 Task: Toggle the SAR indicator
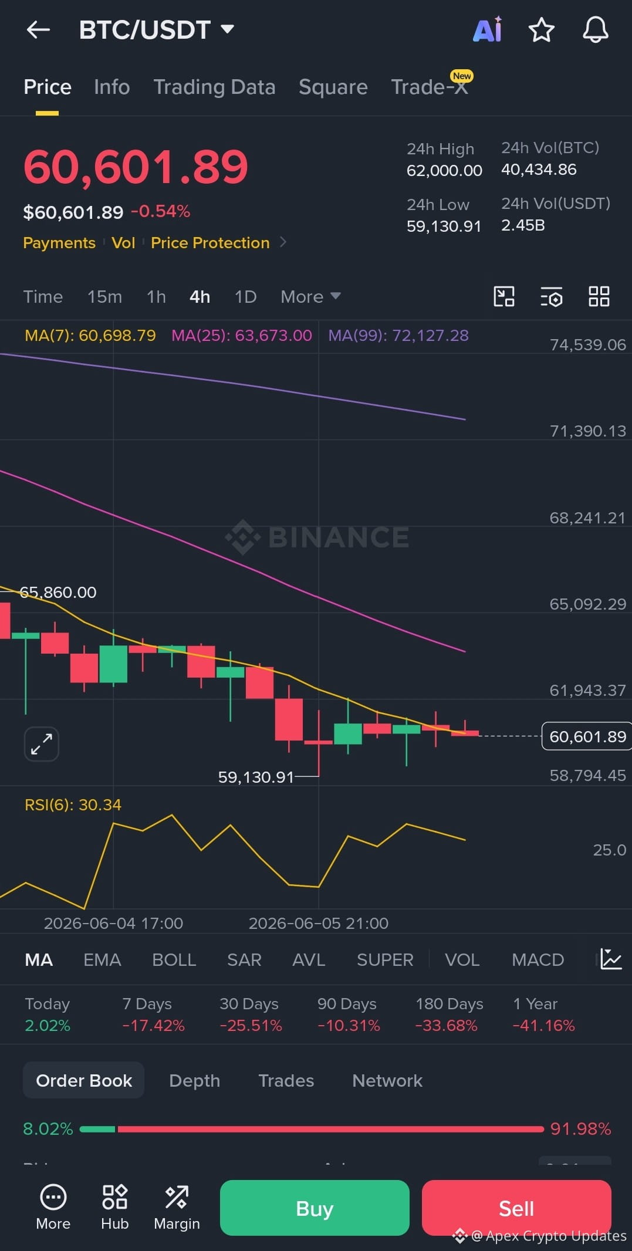tap(244, 959)
